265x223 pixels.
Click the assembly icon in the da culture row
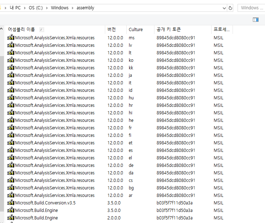coord(11,173)
